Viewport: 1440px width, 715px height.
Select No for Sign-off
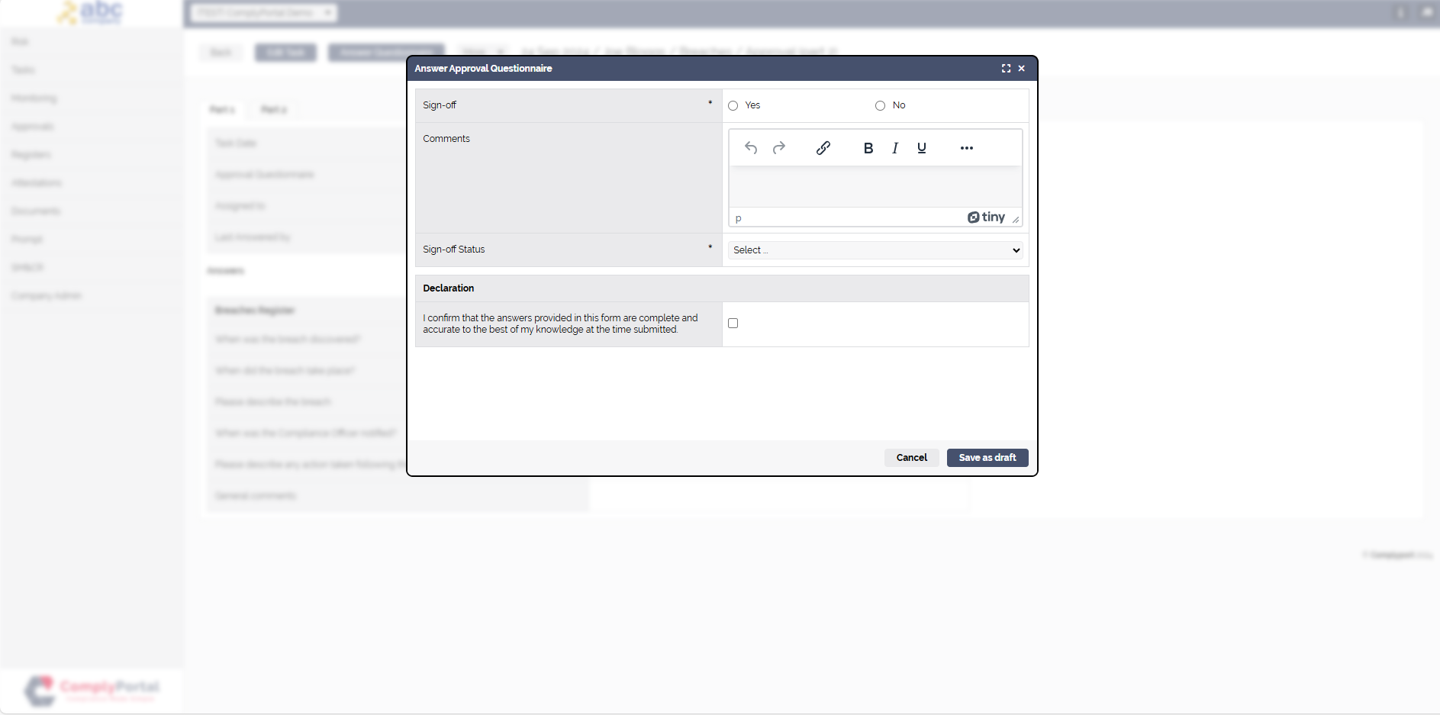point(880,106)
